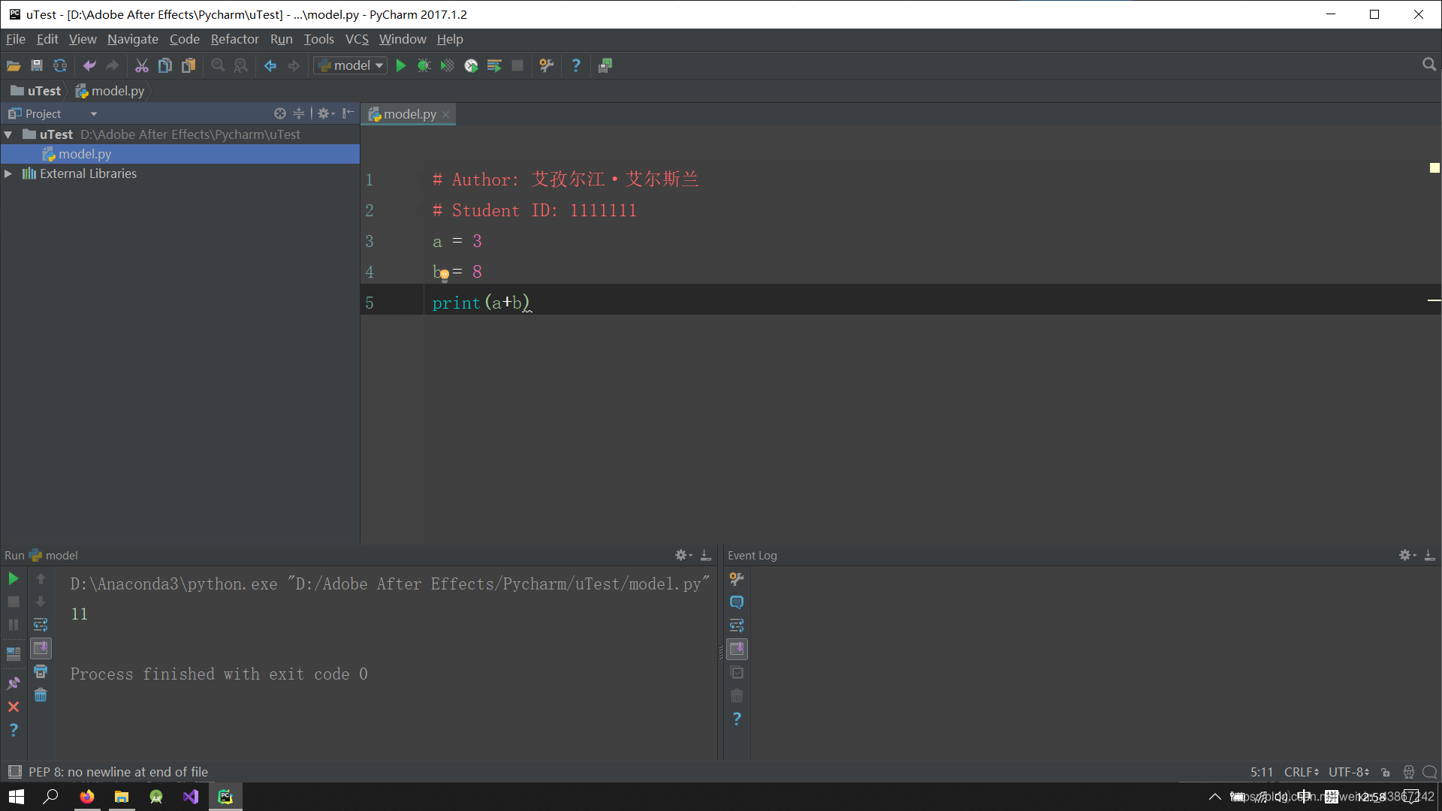Click Scroll from Source target icon
Image resolution: width=1442 pixels, height=811 pixels.
click(279, 113)
